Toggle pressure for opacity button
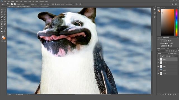 [x=41, y=4]
